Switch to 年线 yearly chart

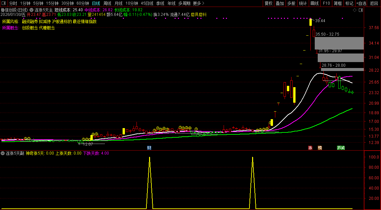[x=171, y=3]
